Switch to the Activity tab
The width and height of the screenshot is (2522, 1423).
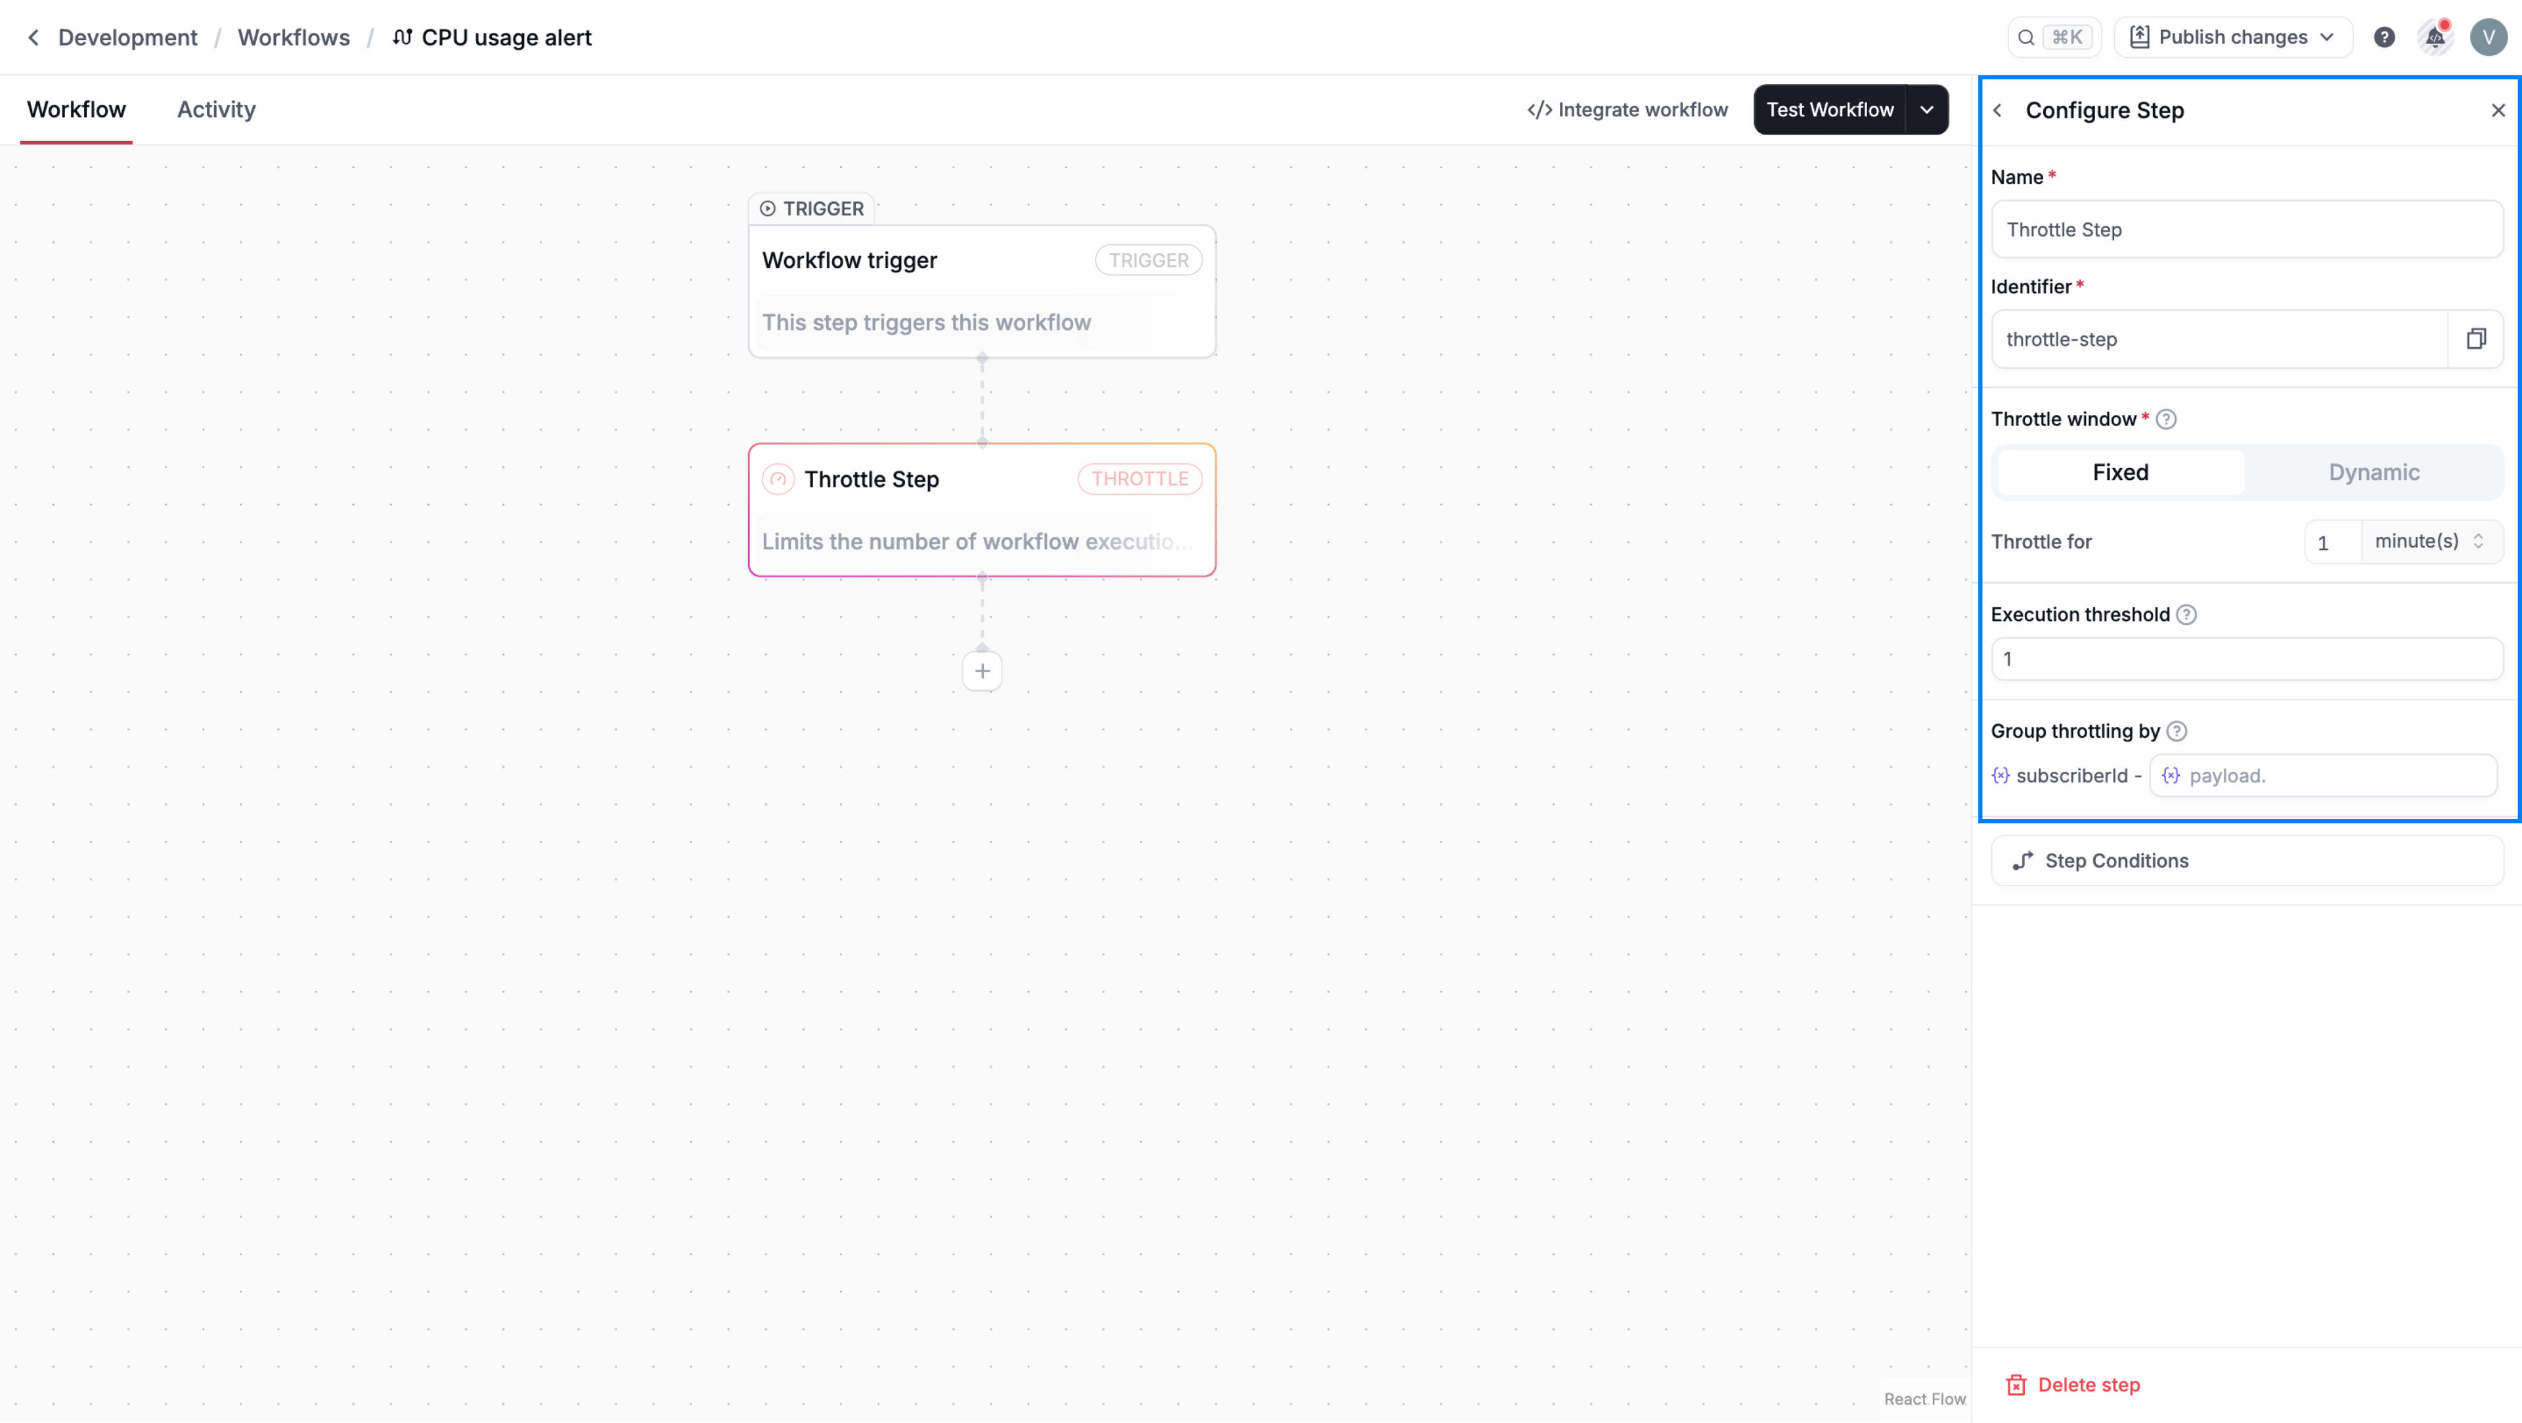215,110
